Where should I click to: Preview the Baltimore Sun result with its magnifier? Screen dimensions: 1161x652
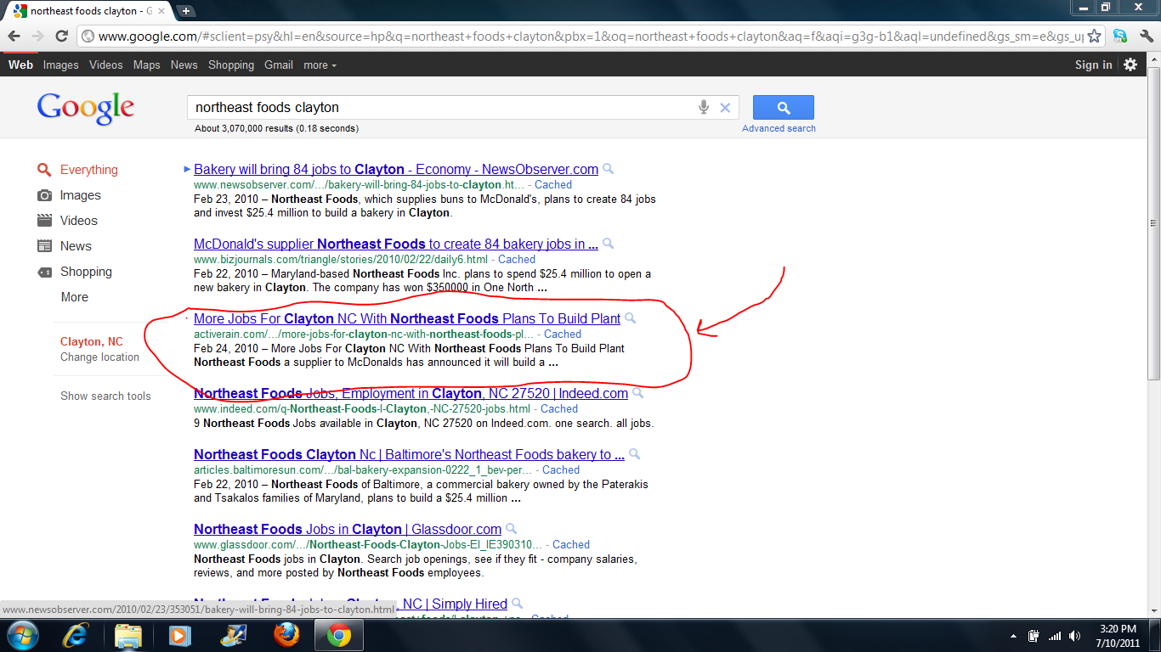634,454
